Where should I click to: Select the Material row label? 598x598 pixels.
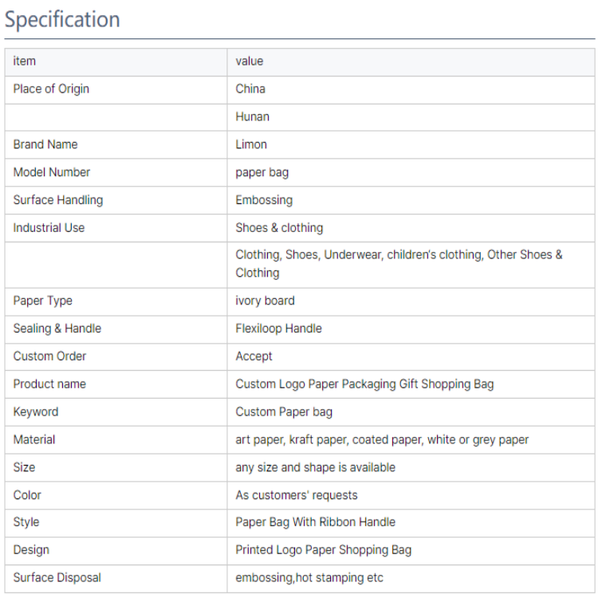pyautogui.click(x=34, y=439)
